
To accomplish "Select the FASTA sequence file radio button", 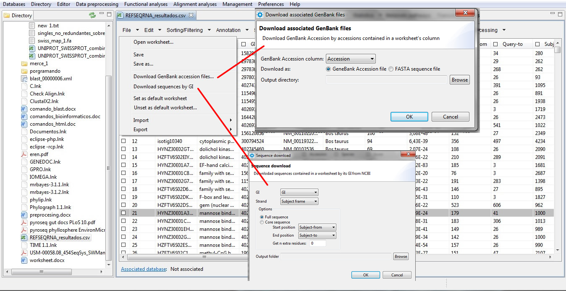I will (x=391, y=69).
